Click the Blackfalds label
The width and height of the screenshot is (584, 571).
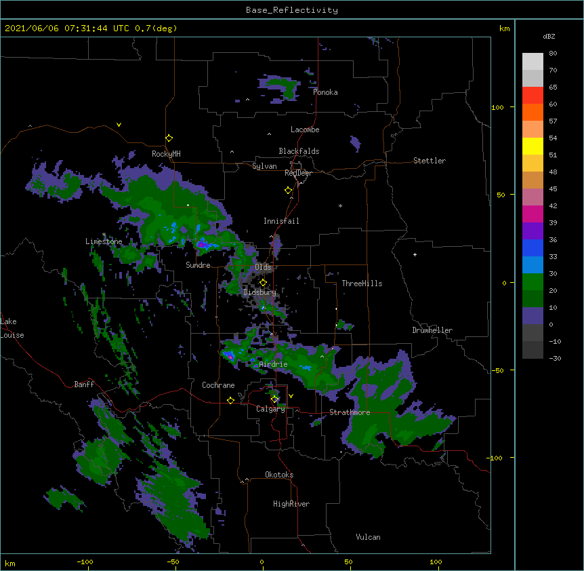(x=299, y=151)
